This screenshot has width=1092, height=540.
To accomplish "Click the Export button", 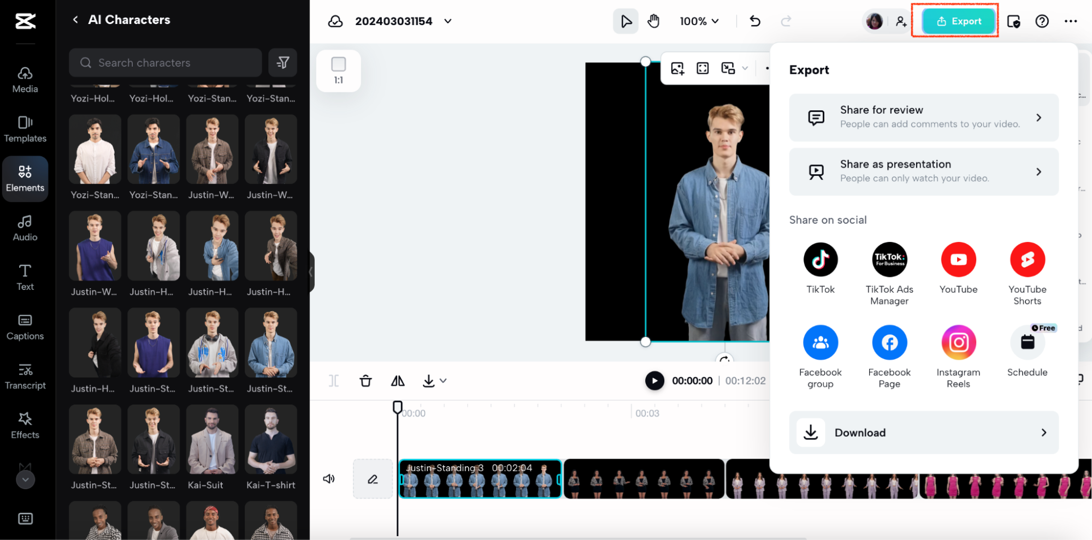I will click(959, 21).
